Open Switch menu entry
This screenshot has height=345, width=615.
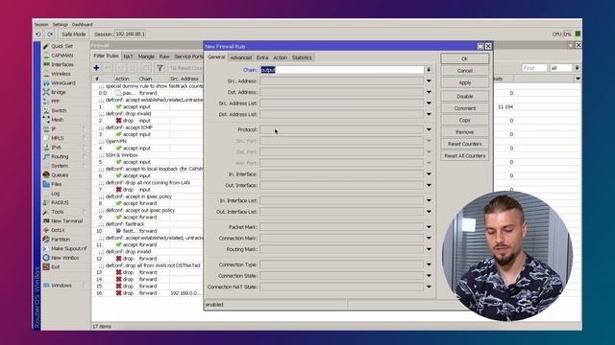coord(59,111)
